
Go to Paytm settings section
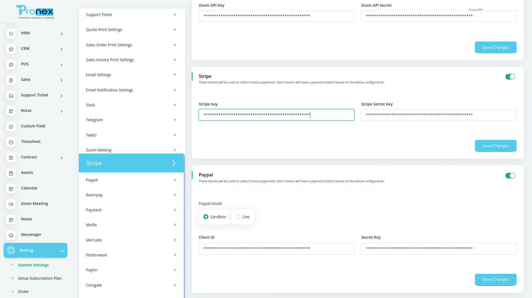click(x=131, y=270)
